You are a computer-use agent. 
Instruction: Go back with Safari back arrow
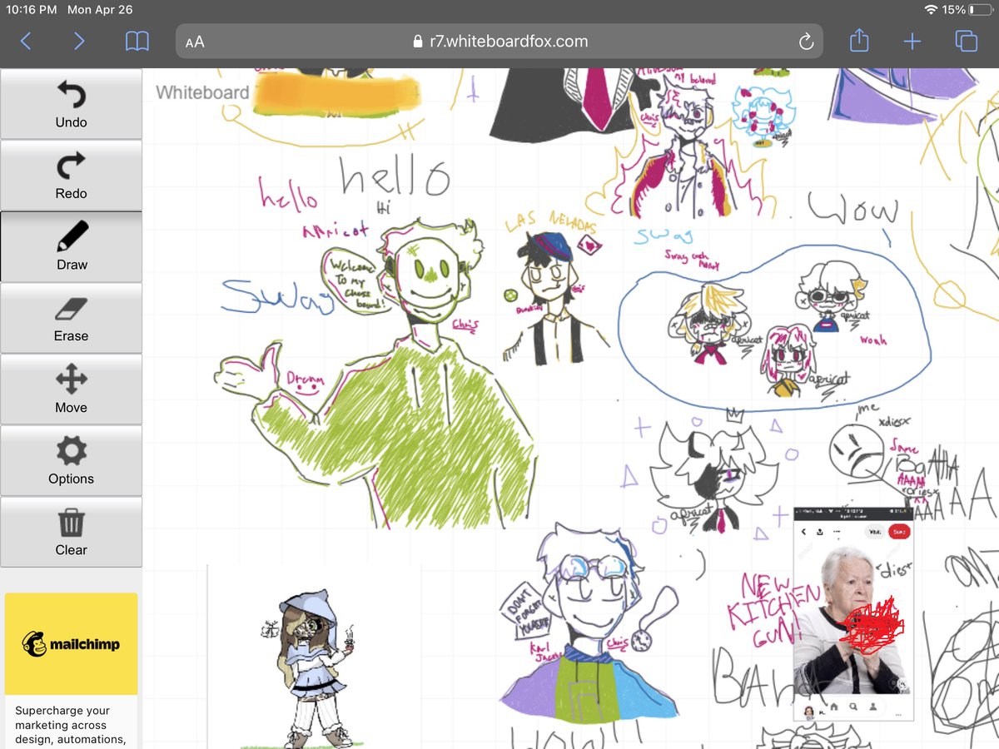coord(26,41)
